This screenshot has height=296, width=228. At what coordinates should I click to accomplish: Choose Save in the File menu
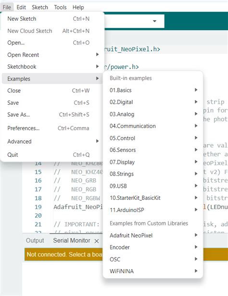[x=52, y=103]
